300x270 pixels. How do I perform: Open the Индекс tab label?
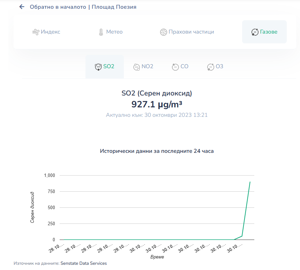click(51, 32)
